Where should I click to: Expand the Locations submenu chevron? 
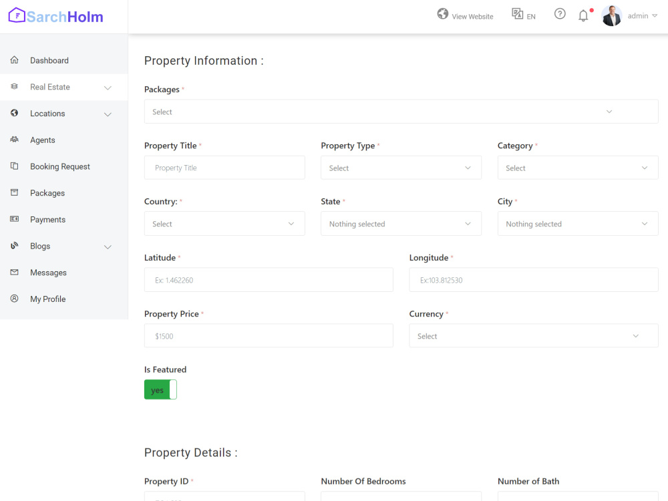108,114
